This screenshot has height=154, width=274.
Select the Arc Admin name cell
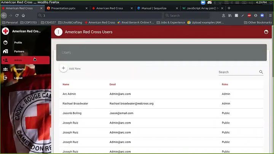click(69, 94)
